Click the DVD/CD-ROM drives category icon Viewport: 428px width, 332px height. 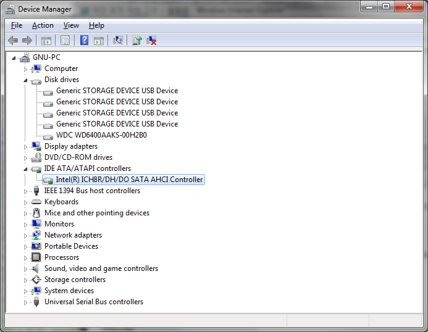pyautogui.click(x=36, y=157)
